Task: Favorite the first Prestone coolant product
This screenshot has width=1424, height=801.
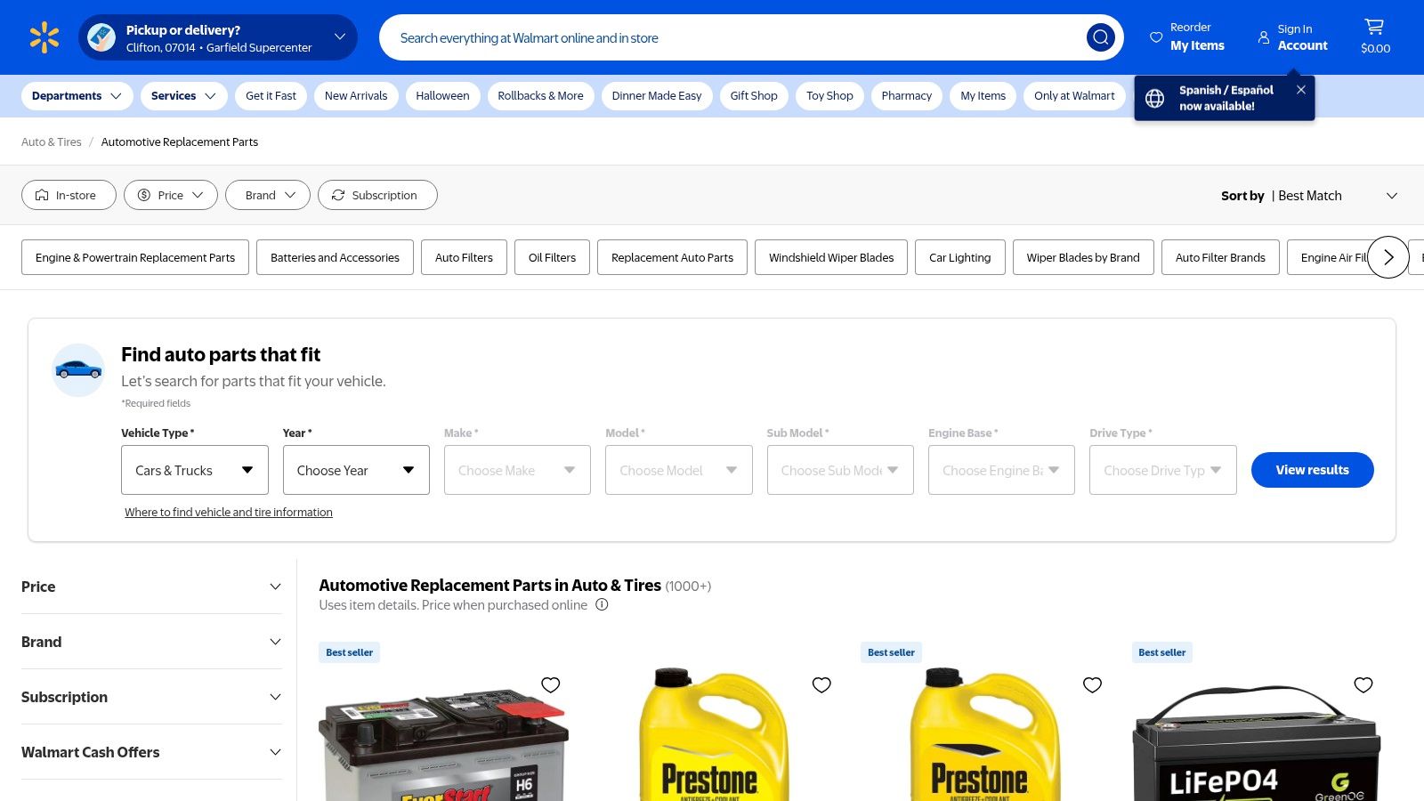Action: pyautogui.click(x=821, y=684)
